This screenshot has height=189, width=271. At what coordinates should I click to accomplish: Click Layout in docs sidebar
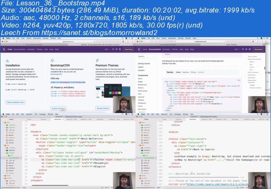[141, 67]
